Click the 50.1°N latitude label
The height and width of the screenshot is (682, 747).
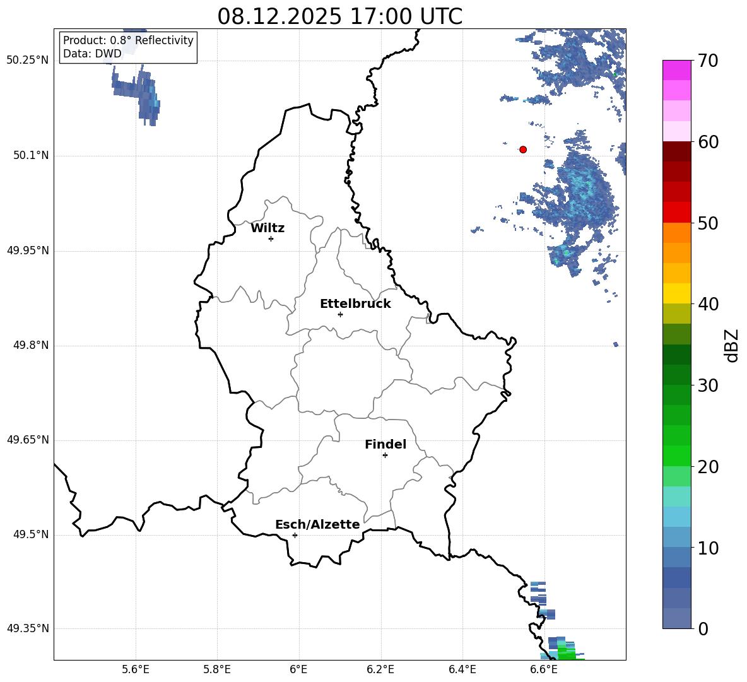[x=31, y=155]
